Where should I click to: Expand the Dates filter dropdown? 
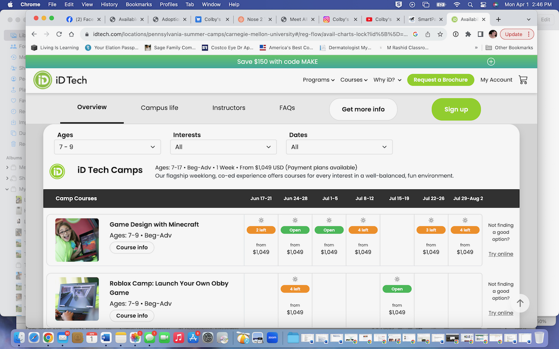pyautogui.click(x=339, y=147)
